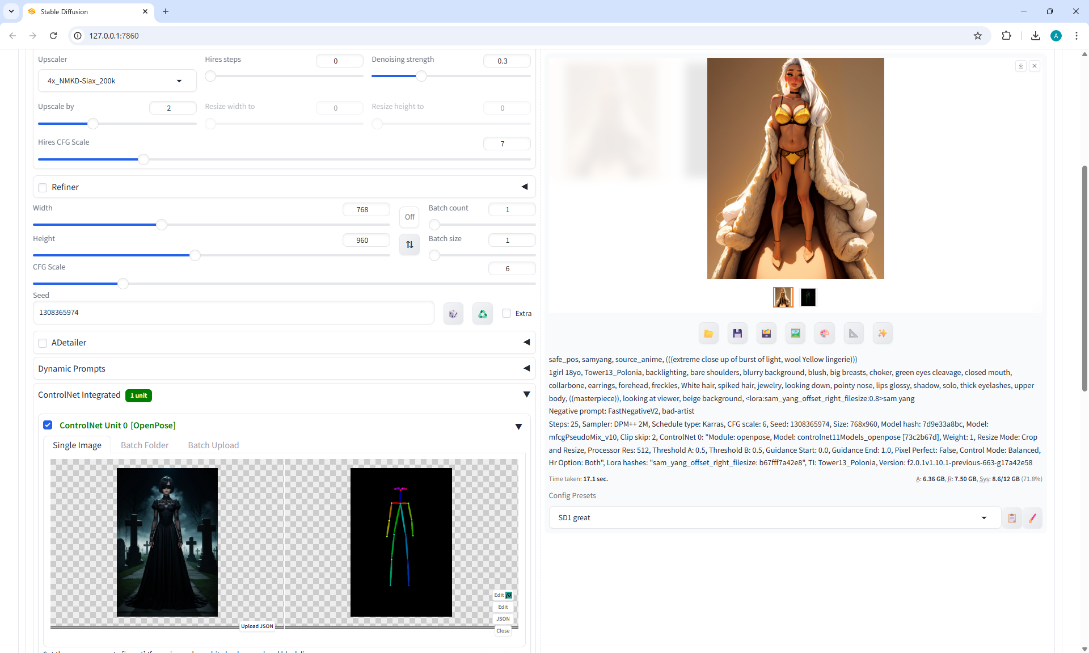This screenshot has height=653, width=1089.
Task: Enable the ADetailer checkbox
Action: click(x=43, y=343)
